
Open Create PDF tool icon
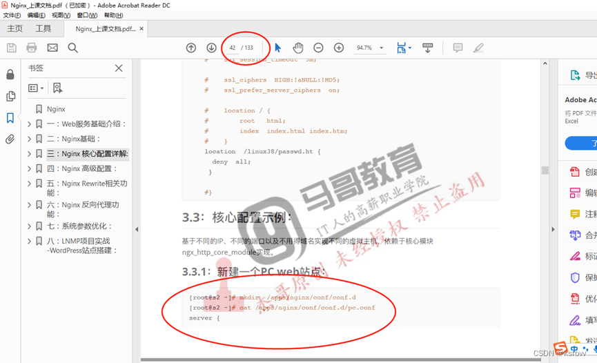coord(574,172)
